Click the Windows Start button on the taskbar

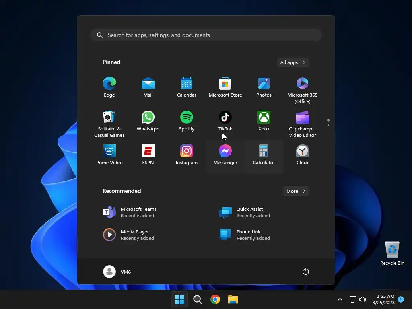coord(180,299)
